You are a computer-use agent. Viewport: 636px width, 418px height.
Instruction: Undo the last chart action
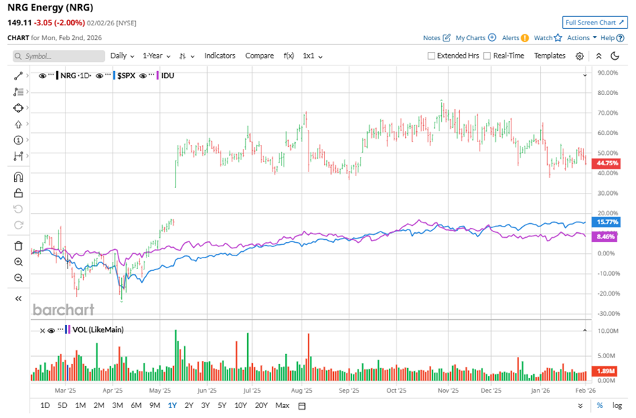click(x=18, y=209)
